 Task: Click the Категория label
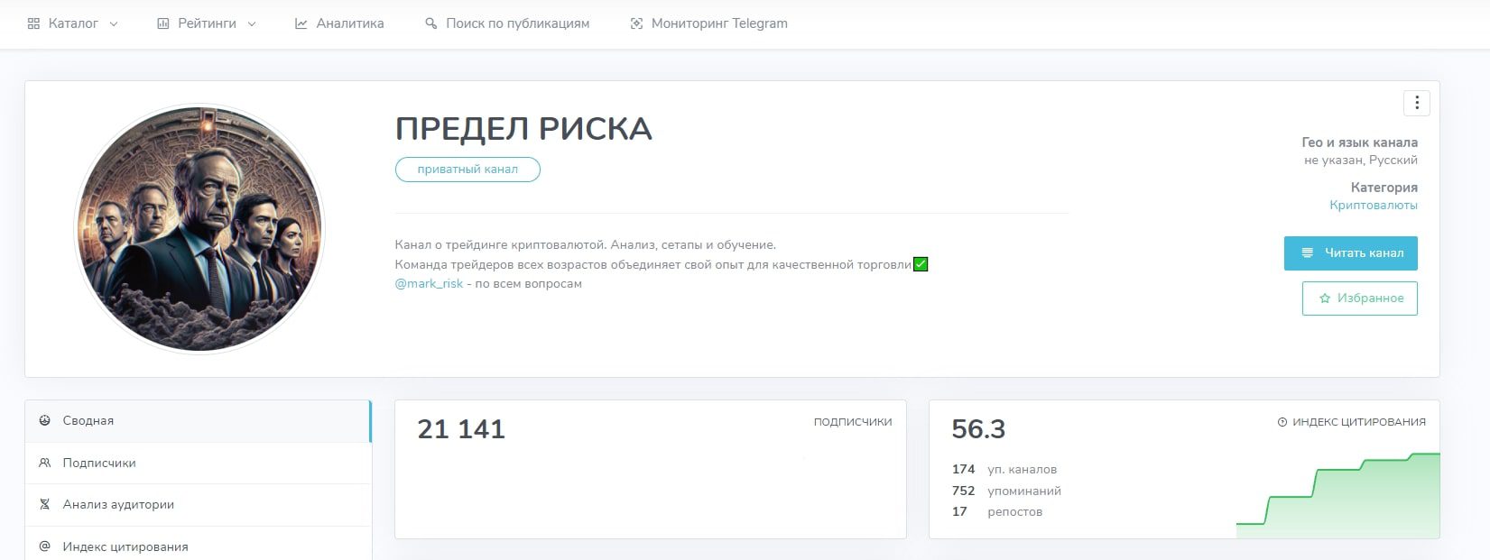point(1384,188)
